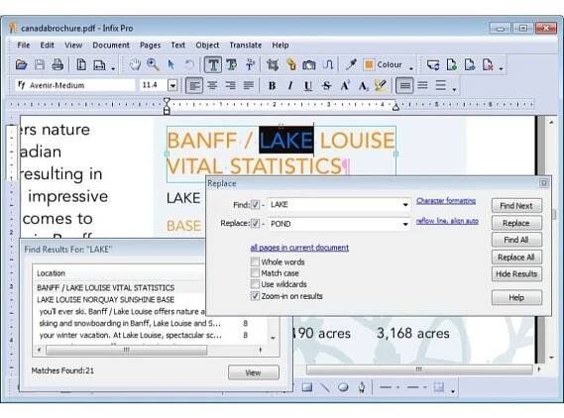Apply Superscript formatting
564x418 pixels.
click(x=345, y=85)
